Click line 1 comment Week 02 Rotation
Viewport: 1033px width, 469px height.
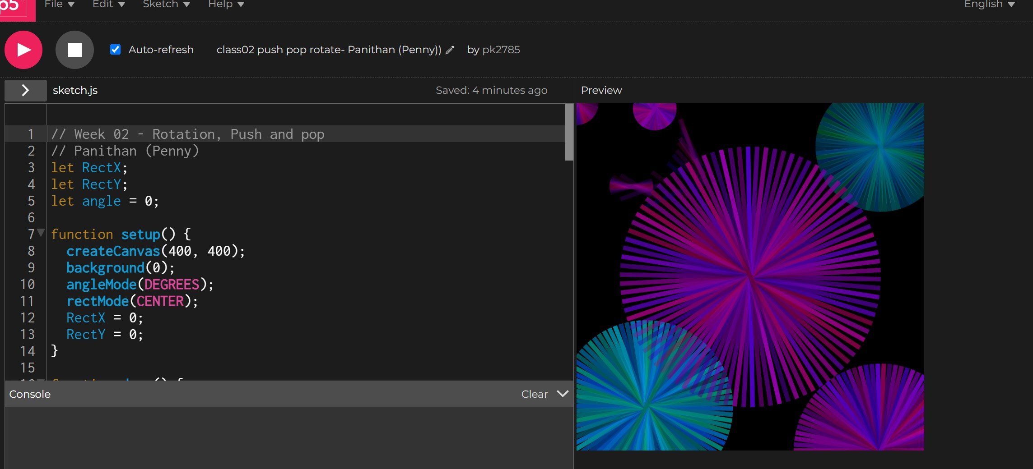pyautogui.click(x=188, y=134)
